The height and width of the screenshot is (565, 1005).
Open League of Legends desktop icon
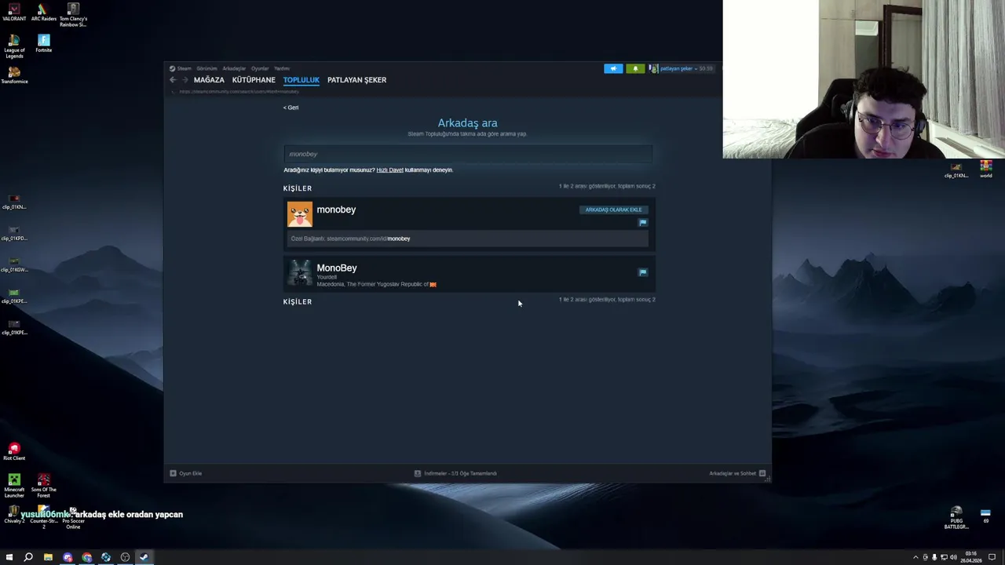(x=14, y=46)
